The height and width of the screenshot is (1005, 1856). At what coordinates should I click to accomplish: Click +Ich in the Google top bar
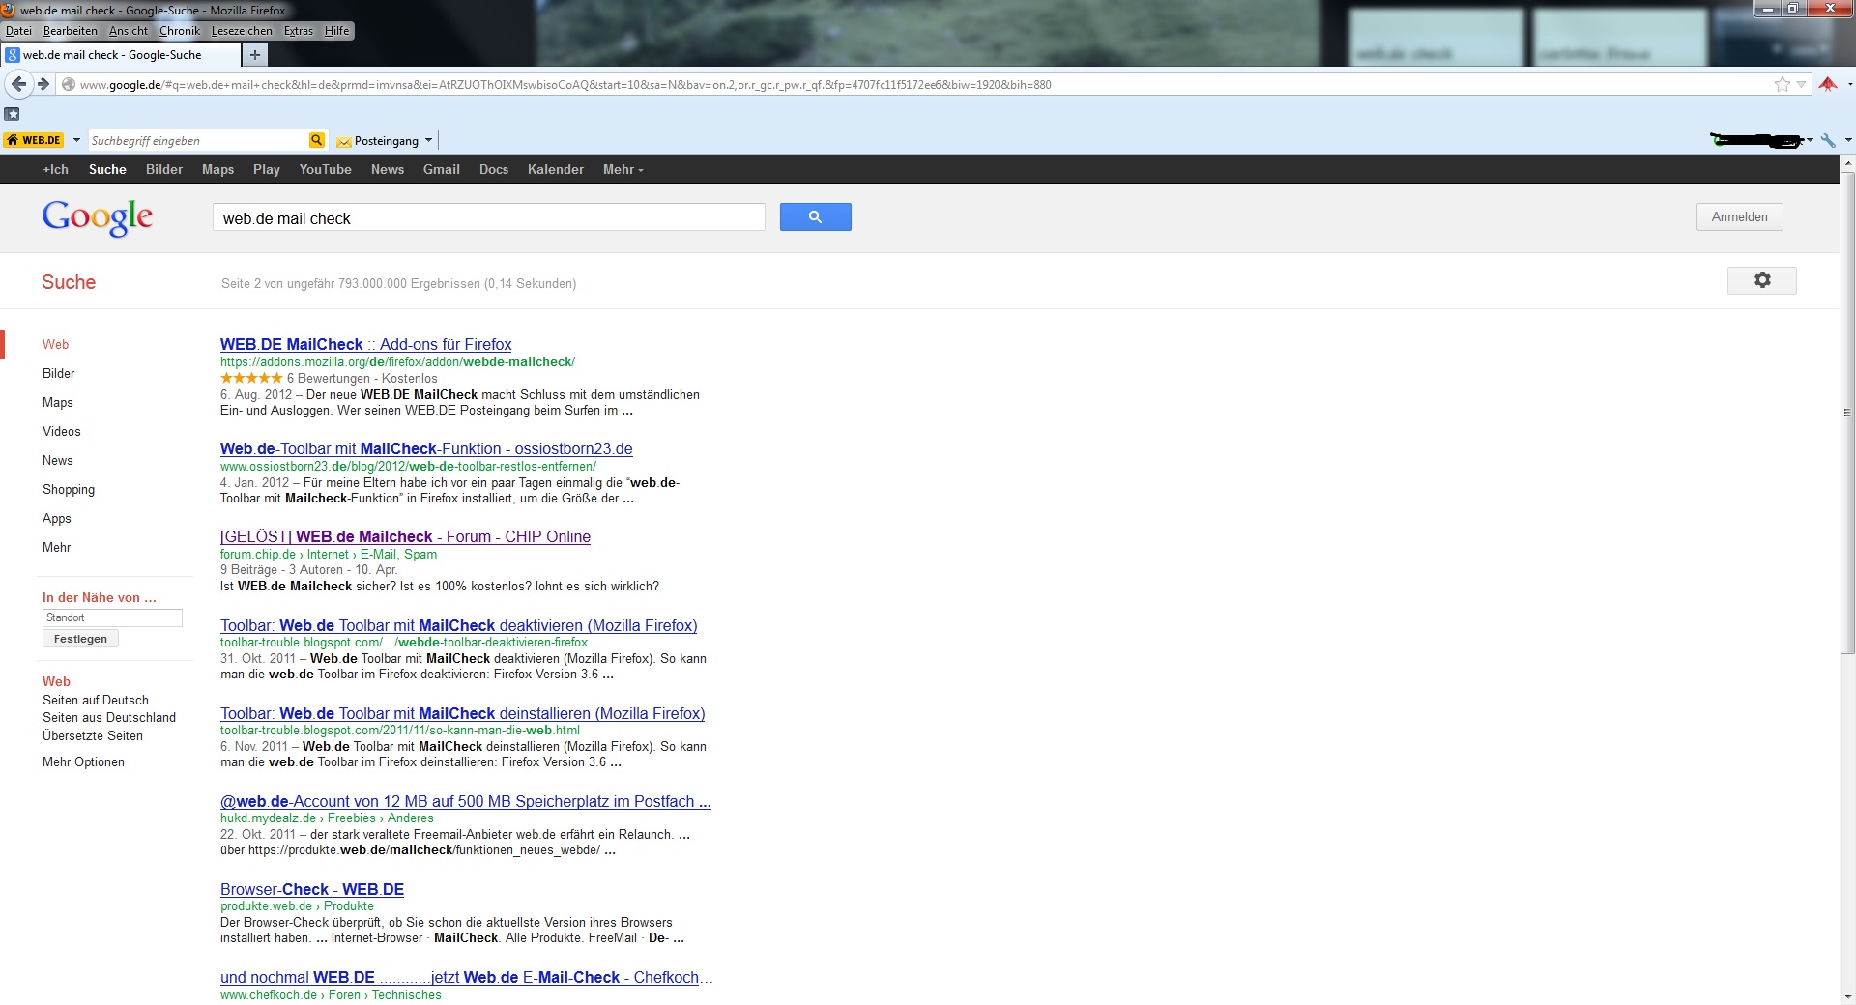55,169
